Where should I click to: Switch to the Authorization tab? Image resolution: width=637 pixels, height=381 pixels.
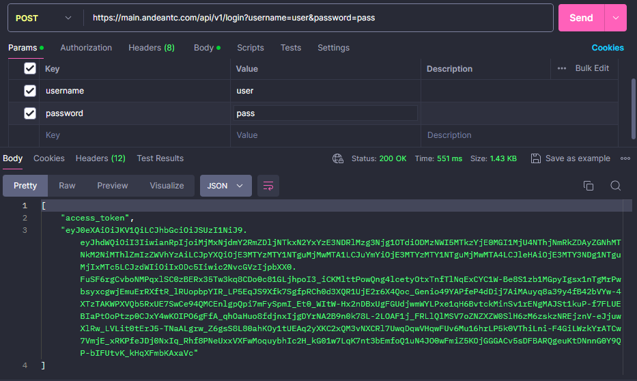click(x=86, y=48)
